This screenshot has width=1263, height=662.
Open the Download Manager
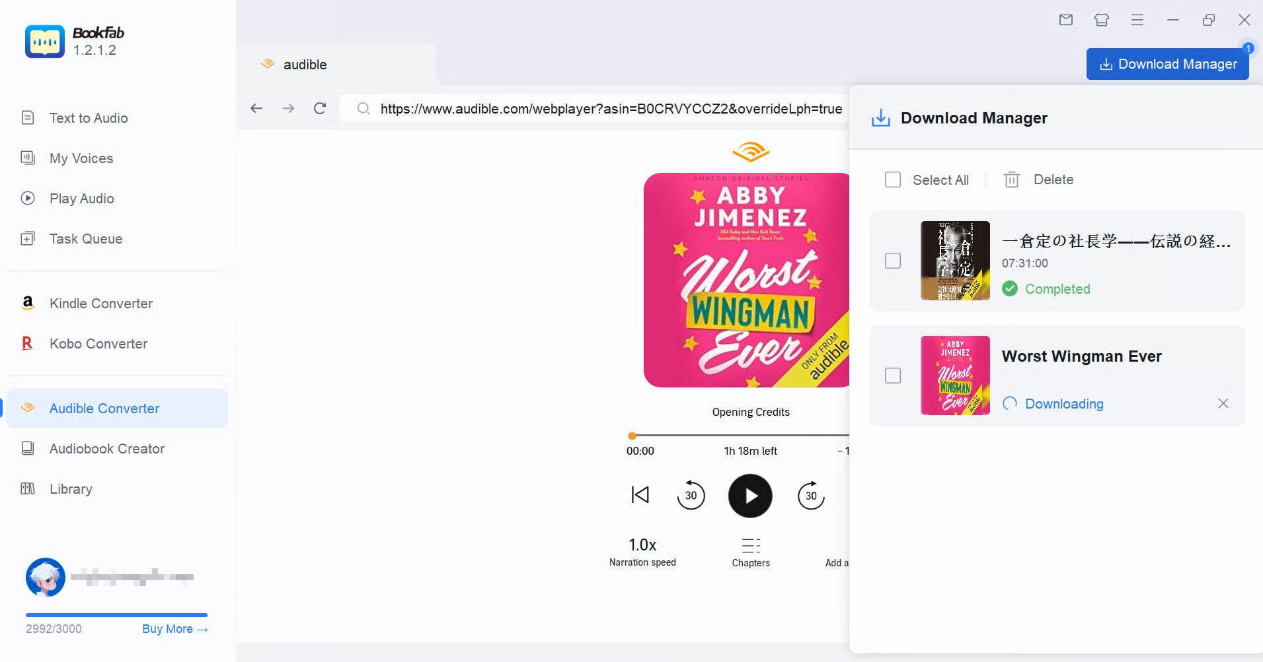[1167, 63]
